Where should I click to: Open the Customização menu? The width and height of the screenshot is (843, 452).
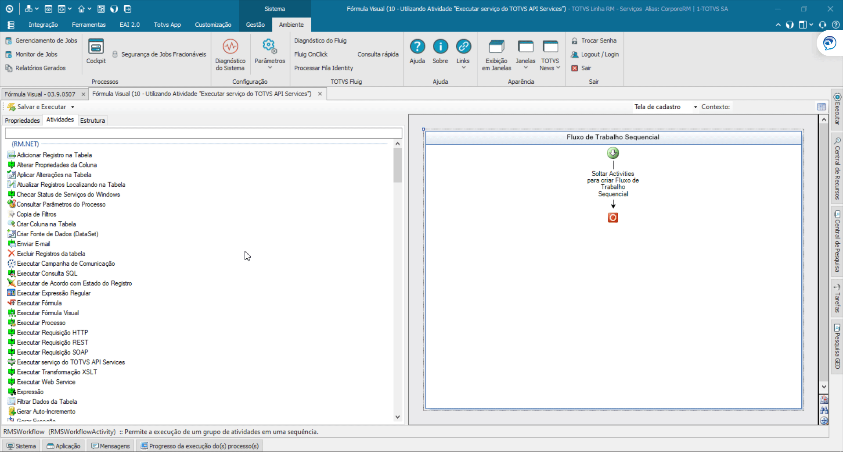pyautogui.click(x=213, y=25)
